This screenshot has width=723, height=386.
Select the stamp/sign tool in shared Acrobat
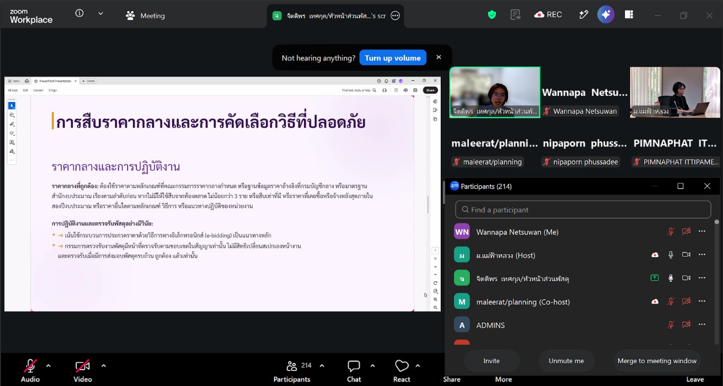pyautogui.click(x=12, y=151)
